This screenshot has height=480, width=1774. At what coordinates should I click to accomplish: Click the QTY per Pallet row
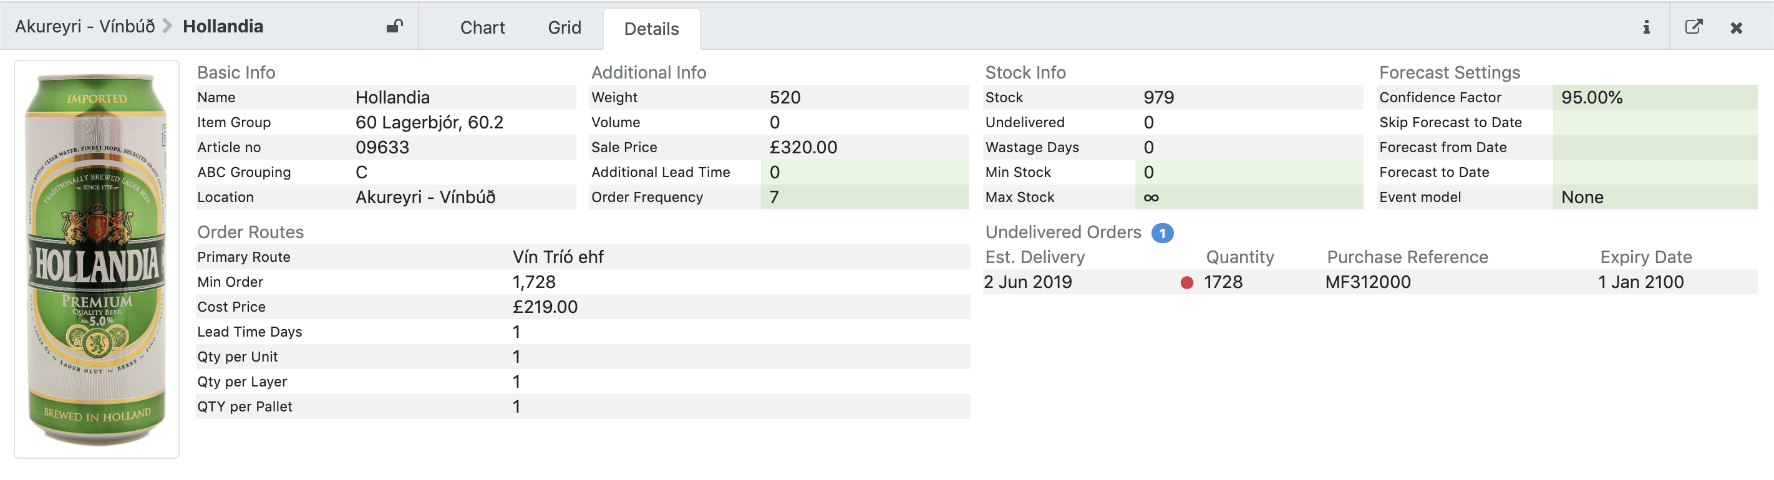tap(583, 406)
